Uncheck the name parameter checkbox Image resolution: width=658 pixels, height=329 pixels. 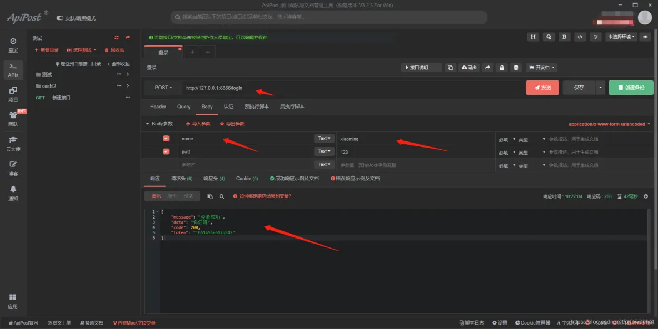(166, 138)
